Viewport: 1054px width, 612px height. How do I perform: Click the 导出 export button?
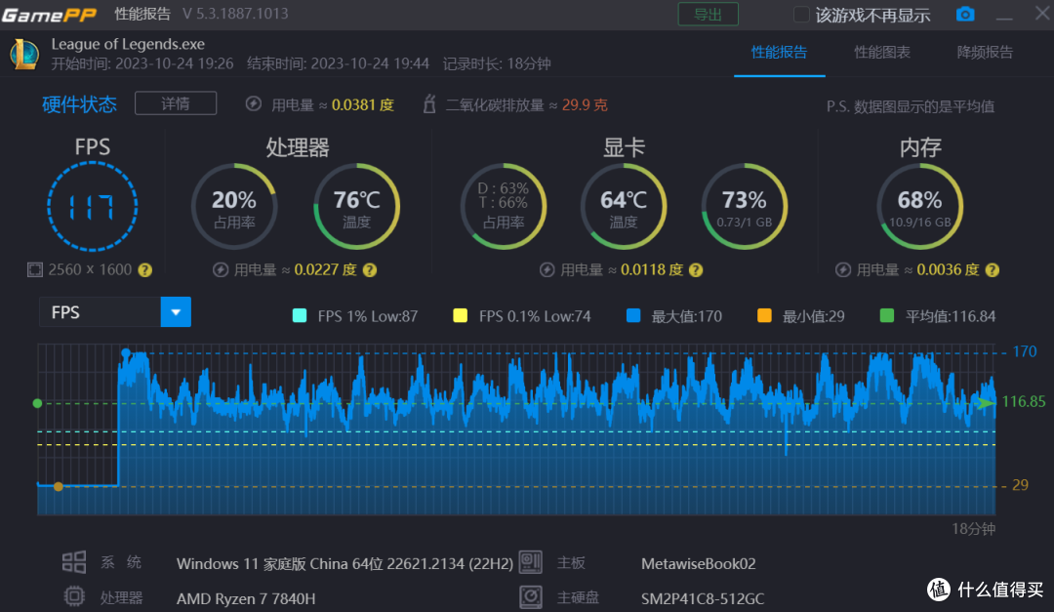tap(708, 14)
